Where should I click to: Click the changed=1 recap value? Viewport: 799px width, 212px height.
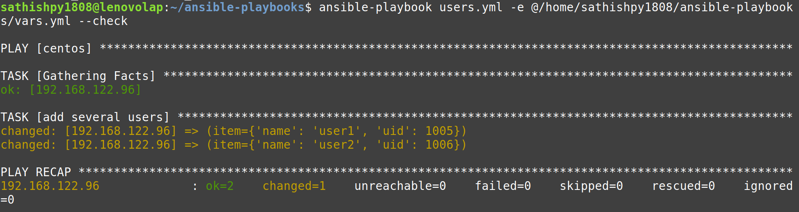tap(294, 186)
